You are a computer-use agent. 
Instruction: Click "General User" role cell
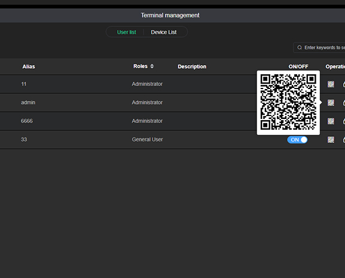[x=147, y=139]
